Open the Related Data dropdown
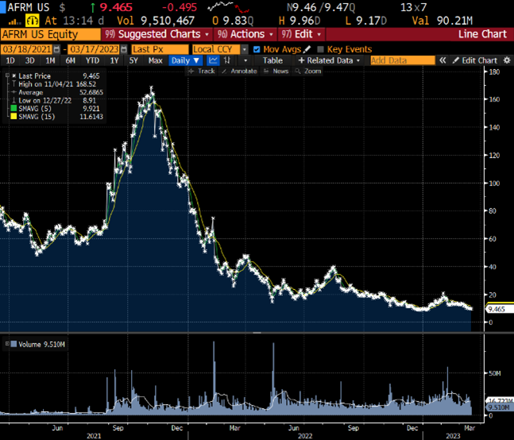 (x=330, y=60)
